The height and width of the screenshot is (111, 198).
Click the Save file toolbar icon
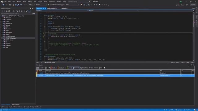(16, 5)
